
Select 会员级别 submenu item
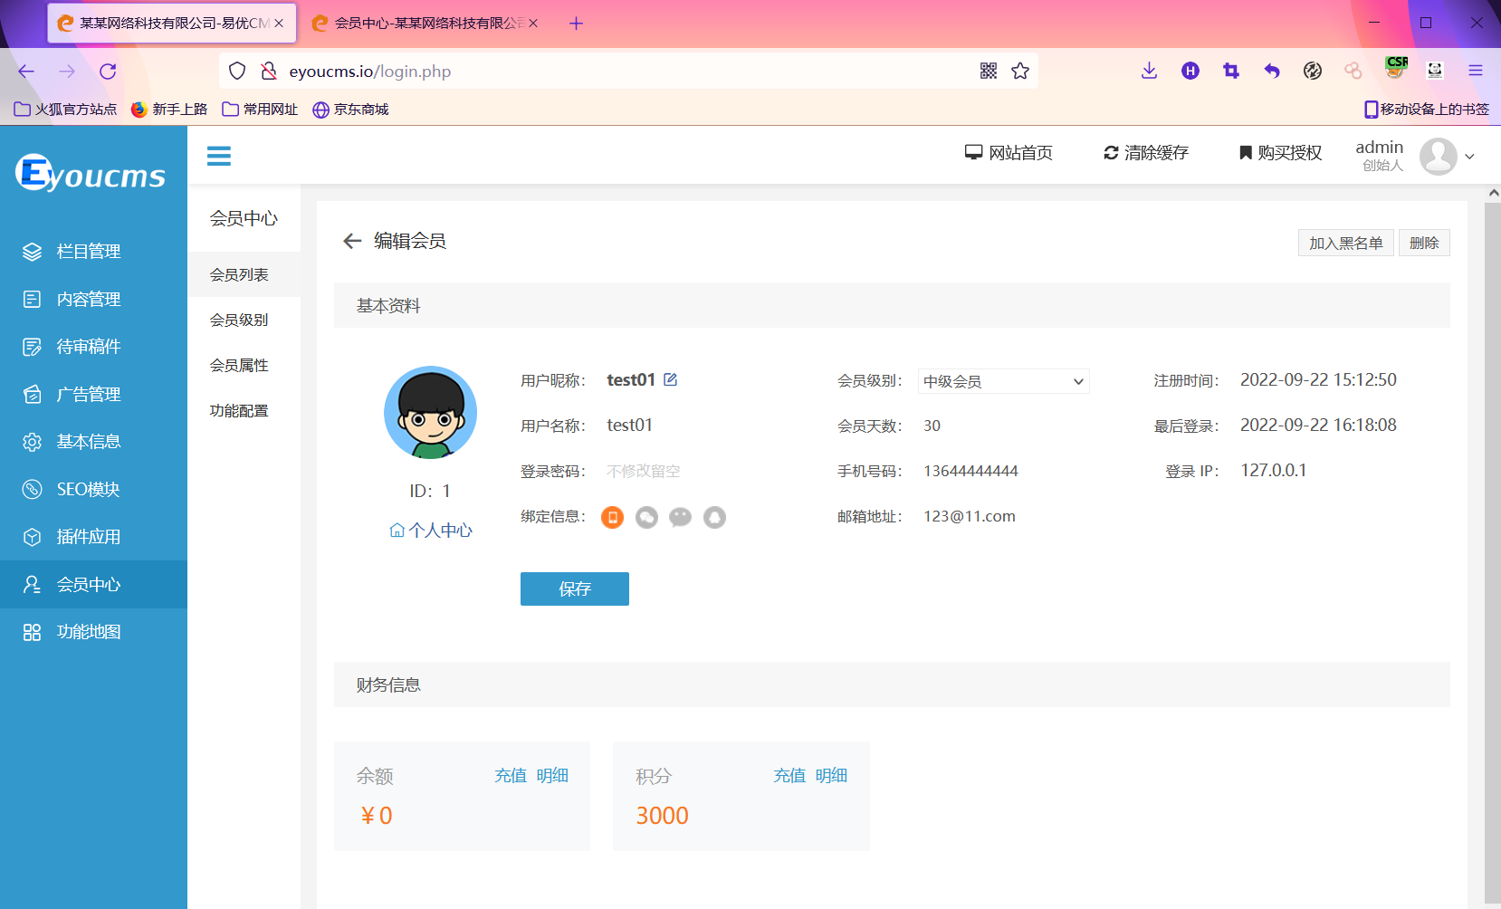coord(244,320)
